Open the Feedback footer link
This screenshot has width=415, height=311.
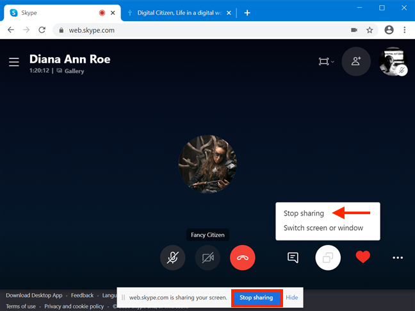click(x=83, y=295)
